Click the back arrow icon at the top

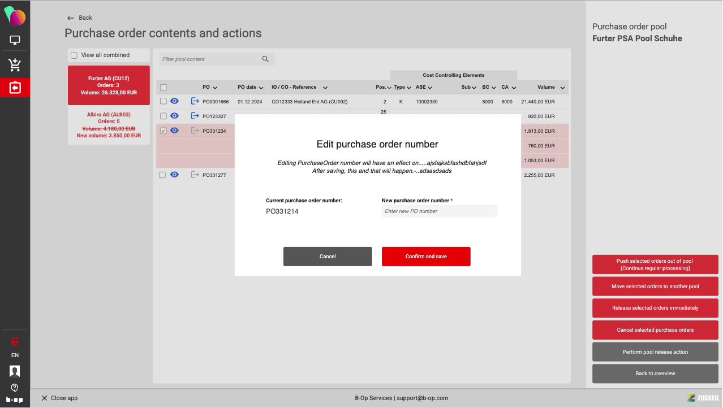click(71, 18)
